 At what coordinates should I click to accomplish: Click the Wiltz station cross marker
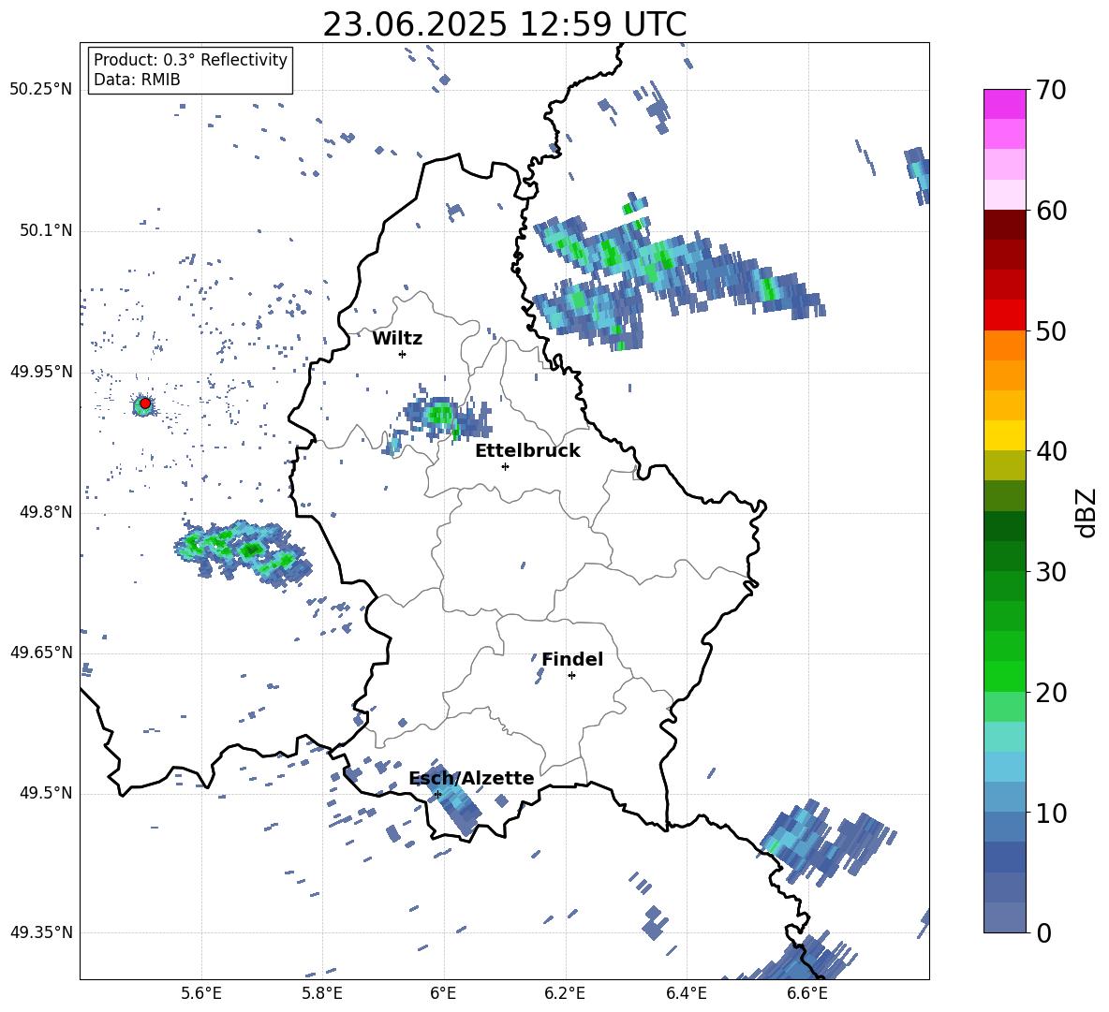[x=402, y=354]
